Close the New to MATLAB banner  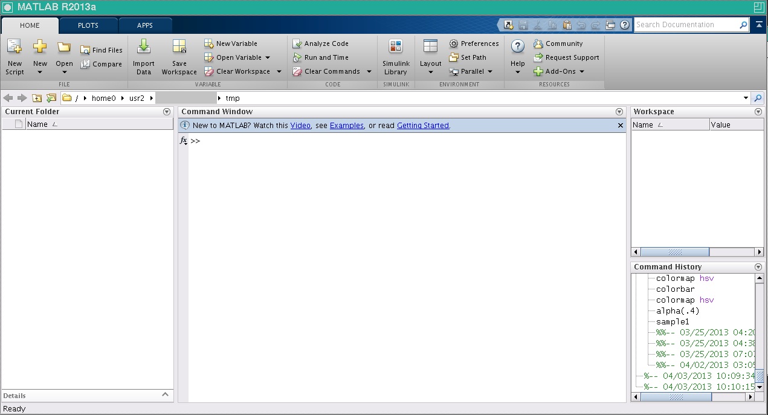coord(620,126)
